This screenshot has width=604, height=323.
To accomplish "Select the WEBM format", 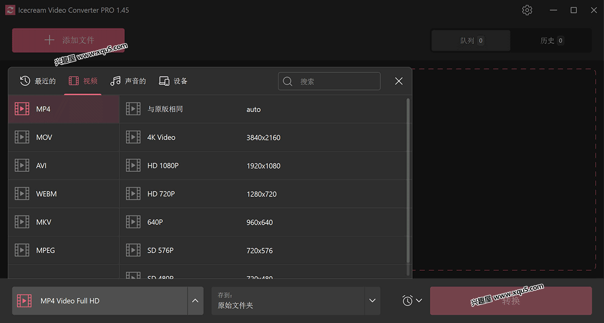I will 64,194.
